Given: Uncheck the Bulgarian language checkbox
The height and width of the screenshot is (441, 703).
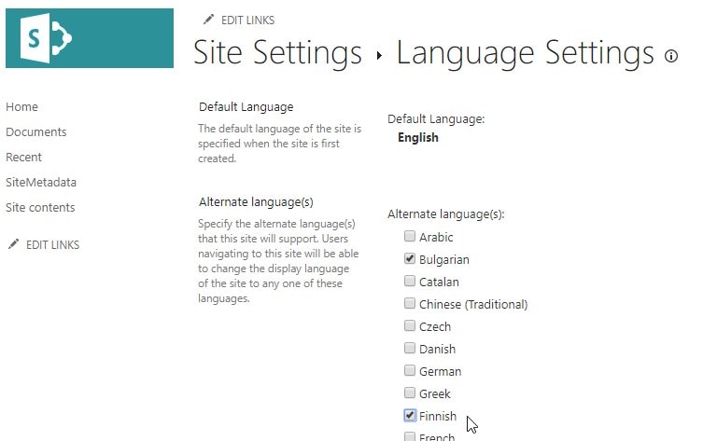Looking at the screenshot, I should [x=410, y=259].
